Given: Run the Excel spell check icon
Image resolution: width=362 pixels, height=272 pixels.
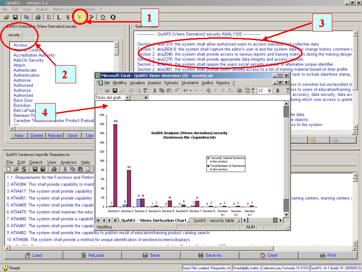Looking at the screenshot, I should click(145, 91).
